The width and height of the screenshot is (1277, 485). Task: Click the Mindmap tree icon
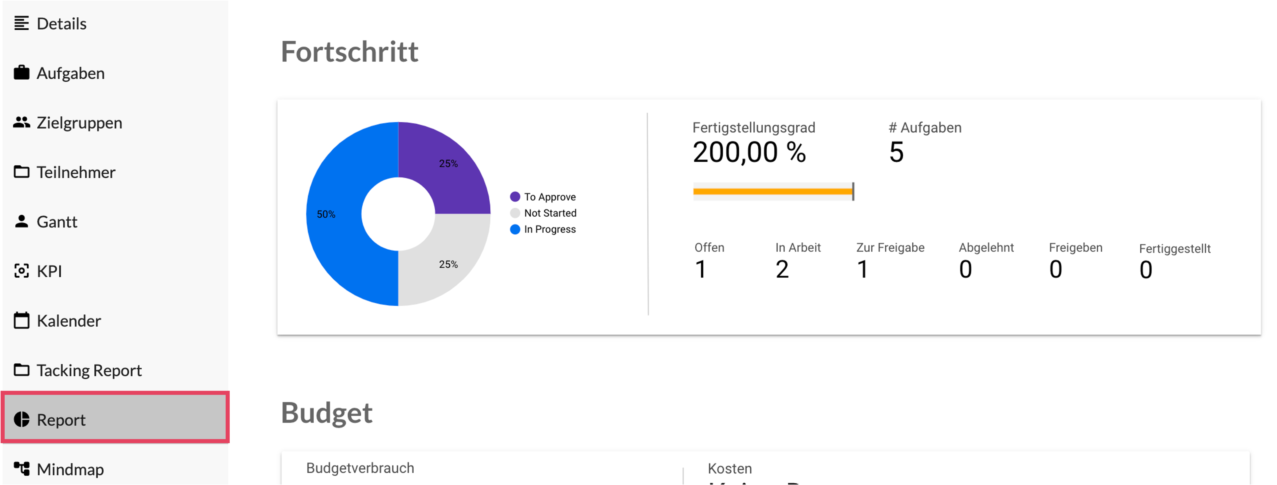[x=21, y=468]
